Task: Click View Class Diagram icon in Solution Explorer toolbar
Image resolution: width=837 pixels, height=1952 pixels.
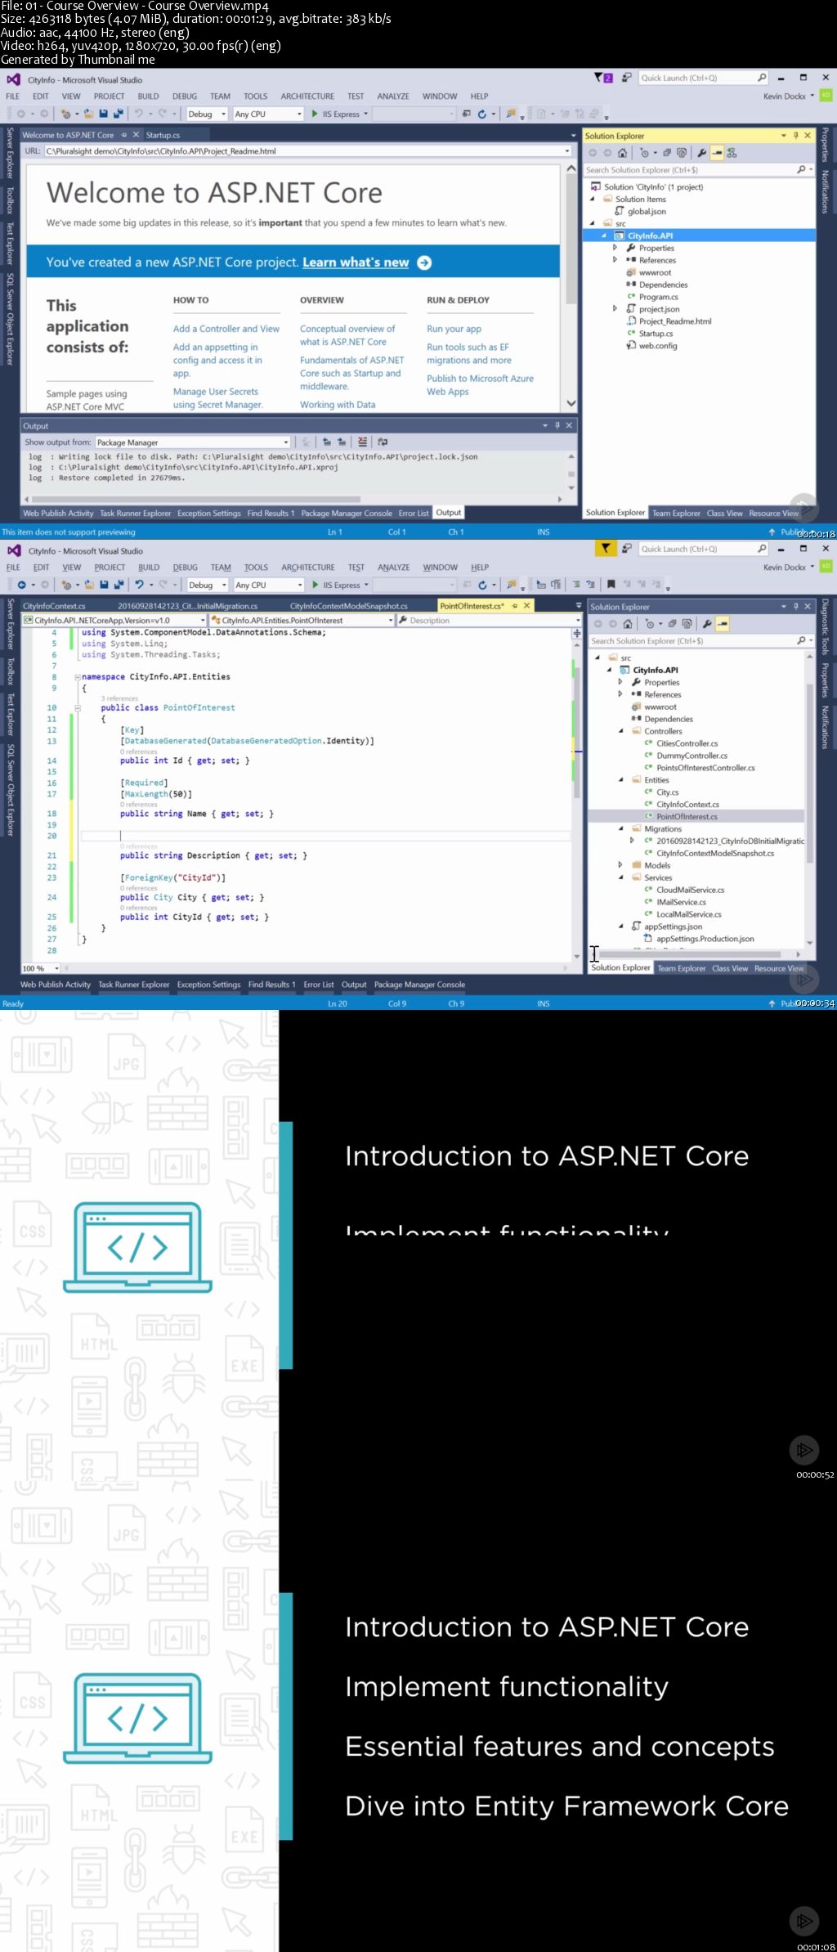Action: tap(732, 153)
